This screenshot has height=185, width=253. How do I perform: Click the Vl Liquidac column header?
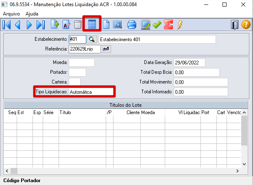(183, 112)
